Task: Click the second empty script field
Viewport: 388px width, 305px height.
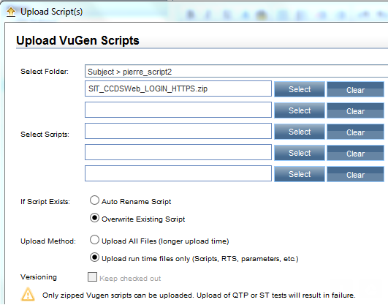Action: point(178,110)
